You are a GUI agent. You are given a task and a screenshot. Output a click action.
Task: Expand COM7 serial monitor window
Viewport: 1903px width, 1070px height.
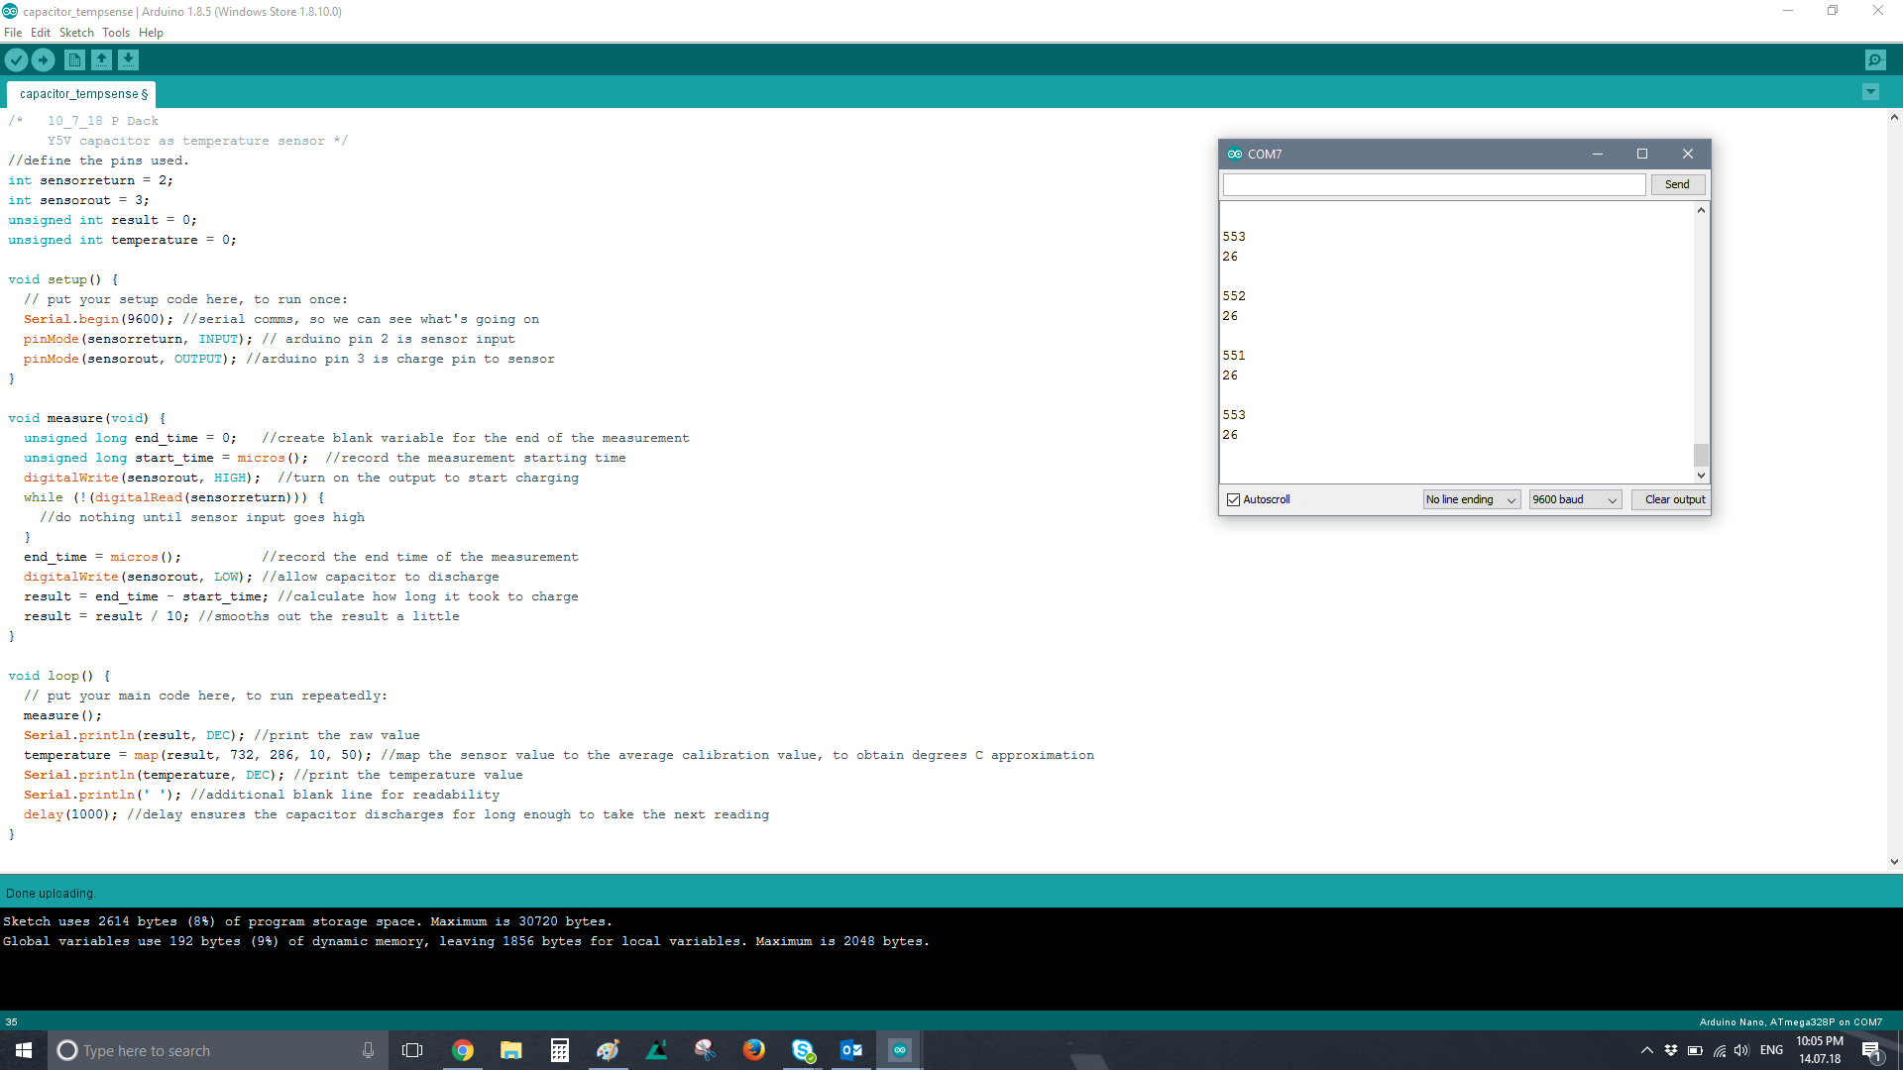[x=1643, y=155]
